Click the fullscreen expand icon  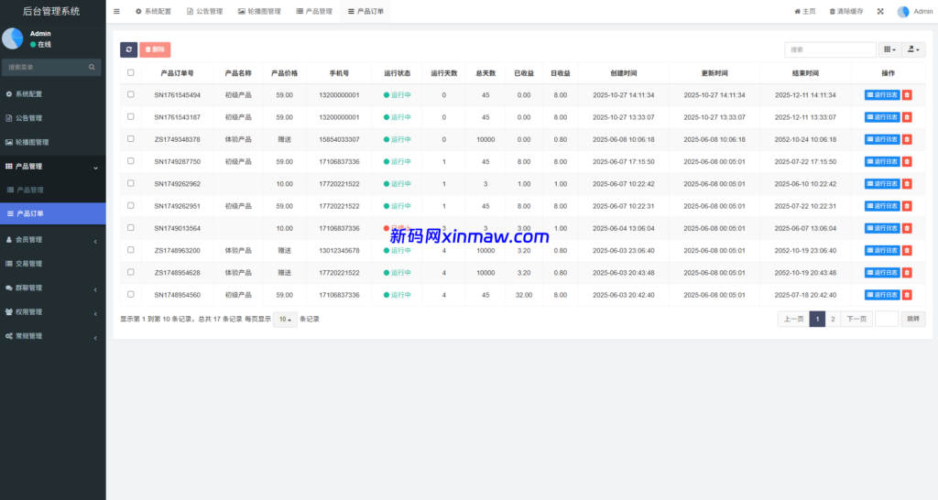[880, 11]
